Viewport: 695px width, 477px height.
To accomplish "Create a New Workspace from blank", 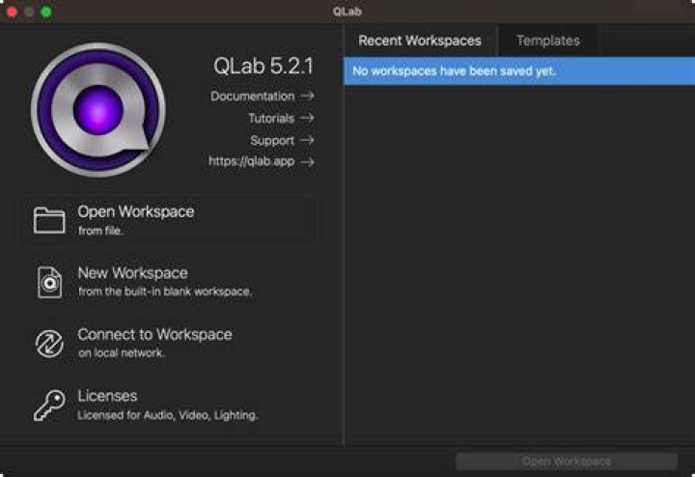I will [x=168, y=282].
